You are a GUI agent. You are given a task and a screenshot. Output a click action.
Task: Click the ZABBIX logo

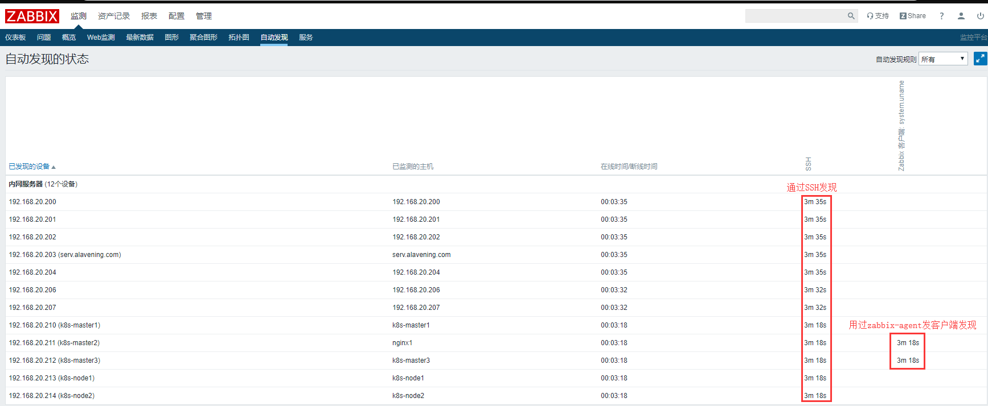(32, 16)
